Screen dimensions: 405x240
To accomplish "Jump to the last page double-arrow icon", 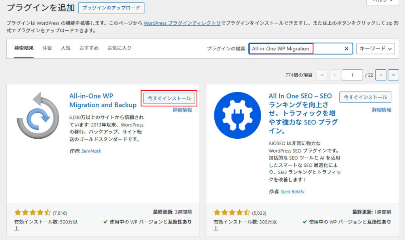I will point(394,74).
